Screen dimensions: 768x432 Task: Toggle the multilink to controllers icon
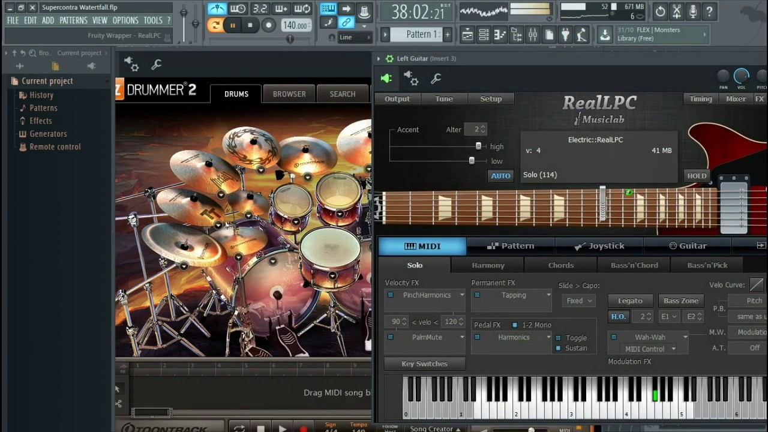point(346,23)
